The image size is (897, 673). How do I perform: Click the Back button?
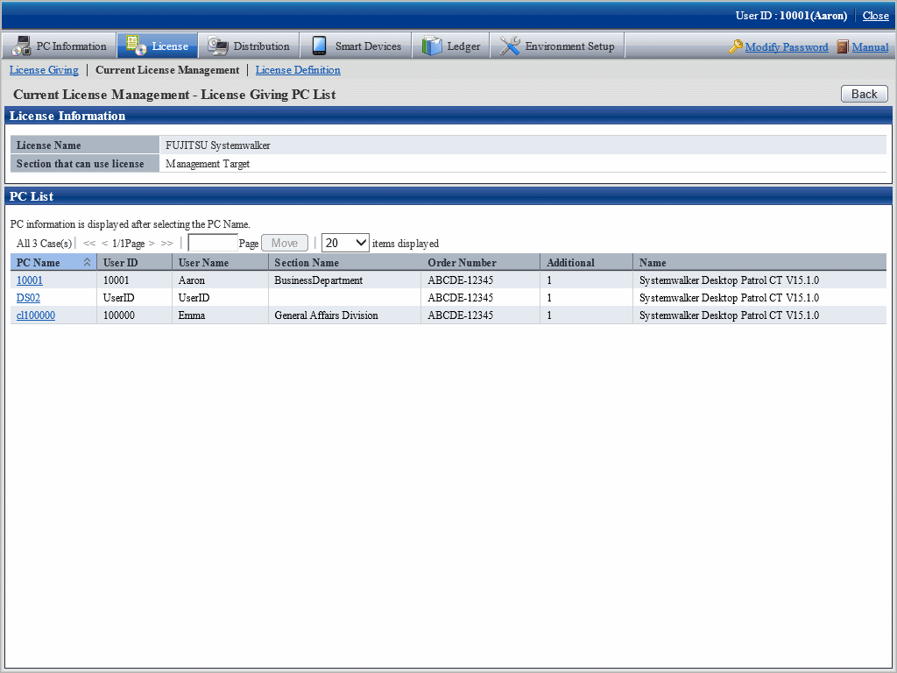(x=864, y=94)
